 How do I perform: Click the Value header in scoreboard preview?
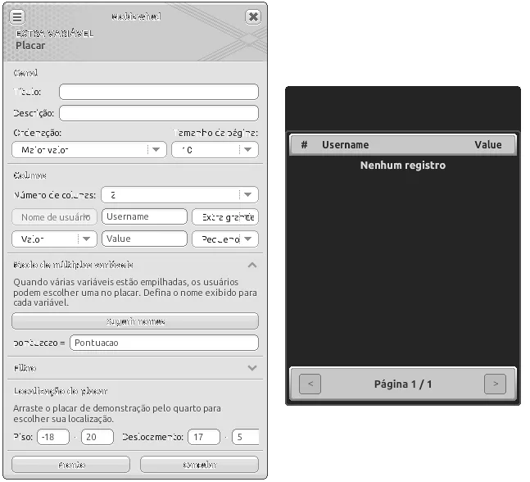click(x=487, y=145)
